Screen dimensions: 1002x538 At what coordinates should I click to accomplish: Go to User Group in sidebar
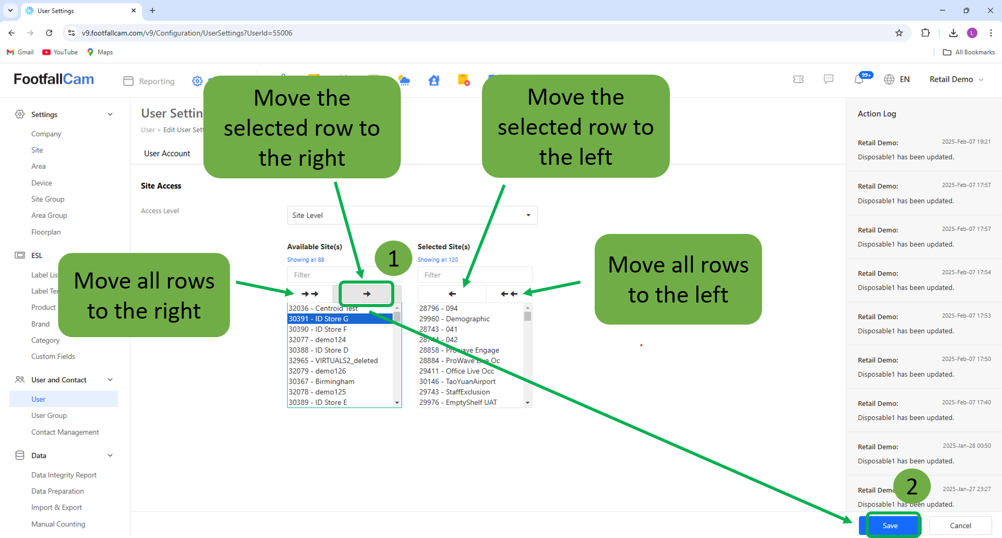[x=49, y=415]
